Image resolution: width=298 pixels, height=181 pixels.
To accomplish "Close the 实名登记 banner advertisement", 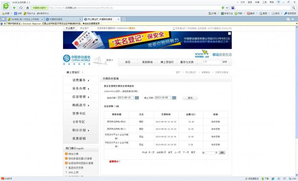I will pyautogui.click(x=229, y=34).
